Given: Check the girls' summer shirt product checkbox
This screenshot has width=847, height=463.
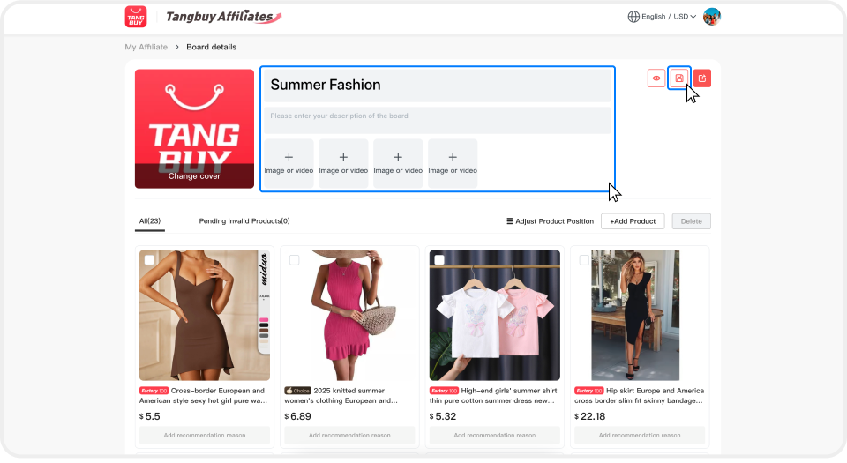Looking at the screenshot, I should pos(439,260).
